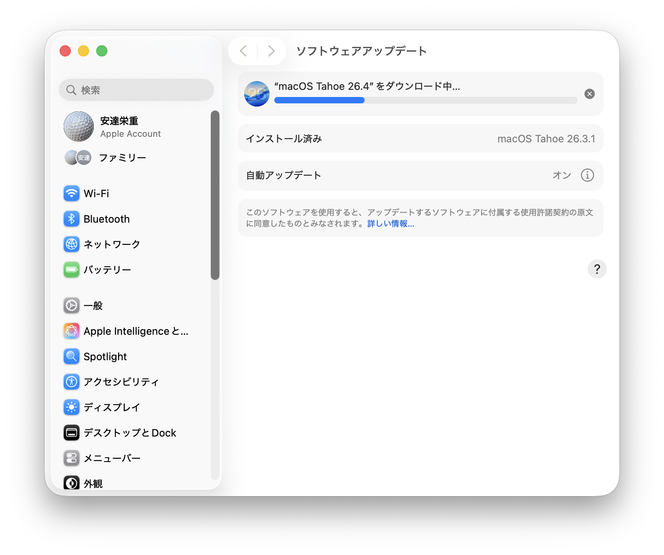Open the help question mark button
Screen dimensions: 664x555
coord(596,269)
